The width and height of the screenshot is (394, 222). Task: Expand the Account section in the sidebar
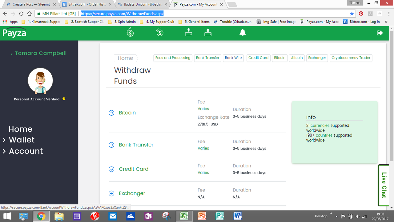coord(26,151)
